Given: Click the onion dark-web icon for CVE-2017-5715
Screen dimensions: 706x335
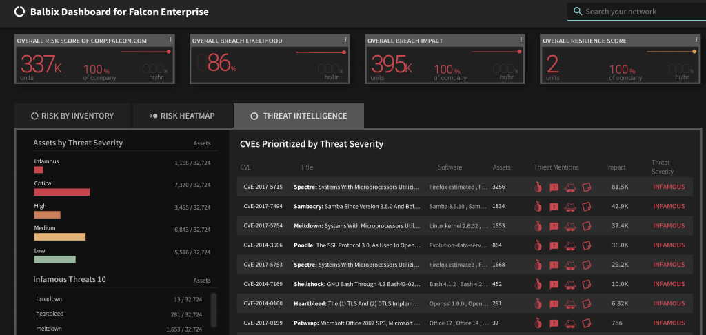Looking at the screenshot, I should 538,187.
